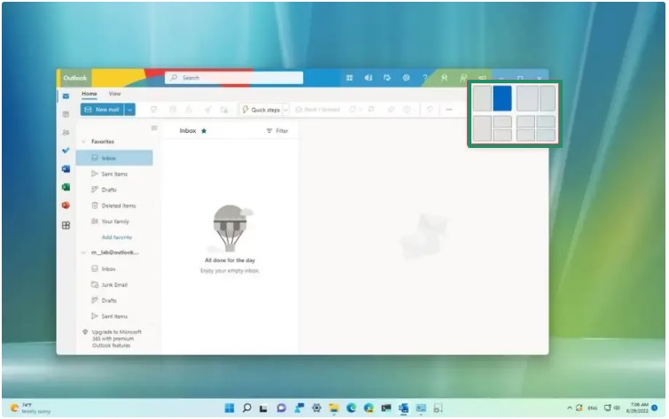
Task: Open the Mail module in the left rail
Action: (66, 96)
